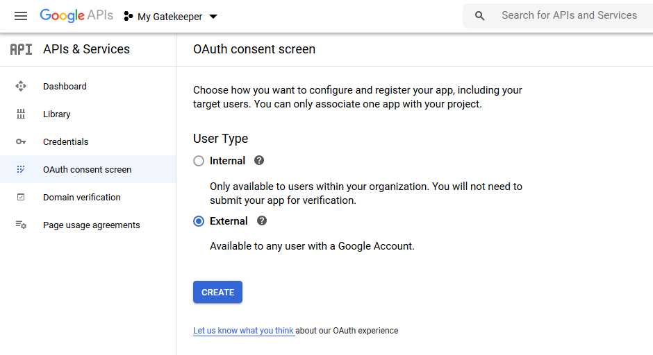
Task: Click the search magnifier icon
Action: (x=480, y=16)
